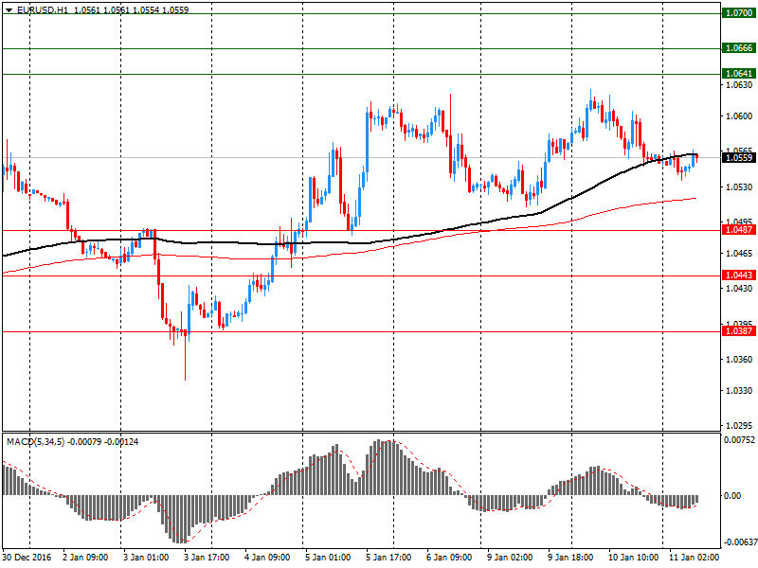The height and width of the screenshot is (568, 758).
Task: Select the 5 Jan 01:00 time label
Action: pos(328,558)
